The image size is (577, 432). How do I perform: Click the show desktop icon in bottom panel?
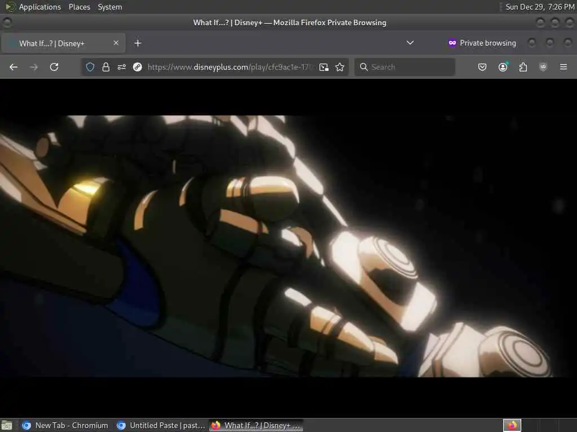pos(7,425)
